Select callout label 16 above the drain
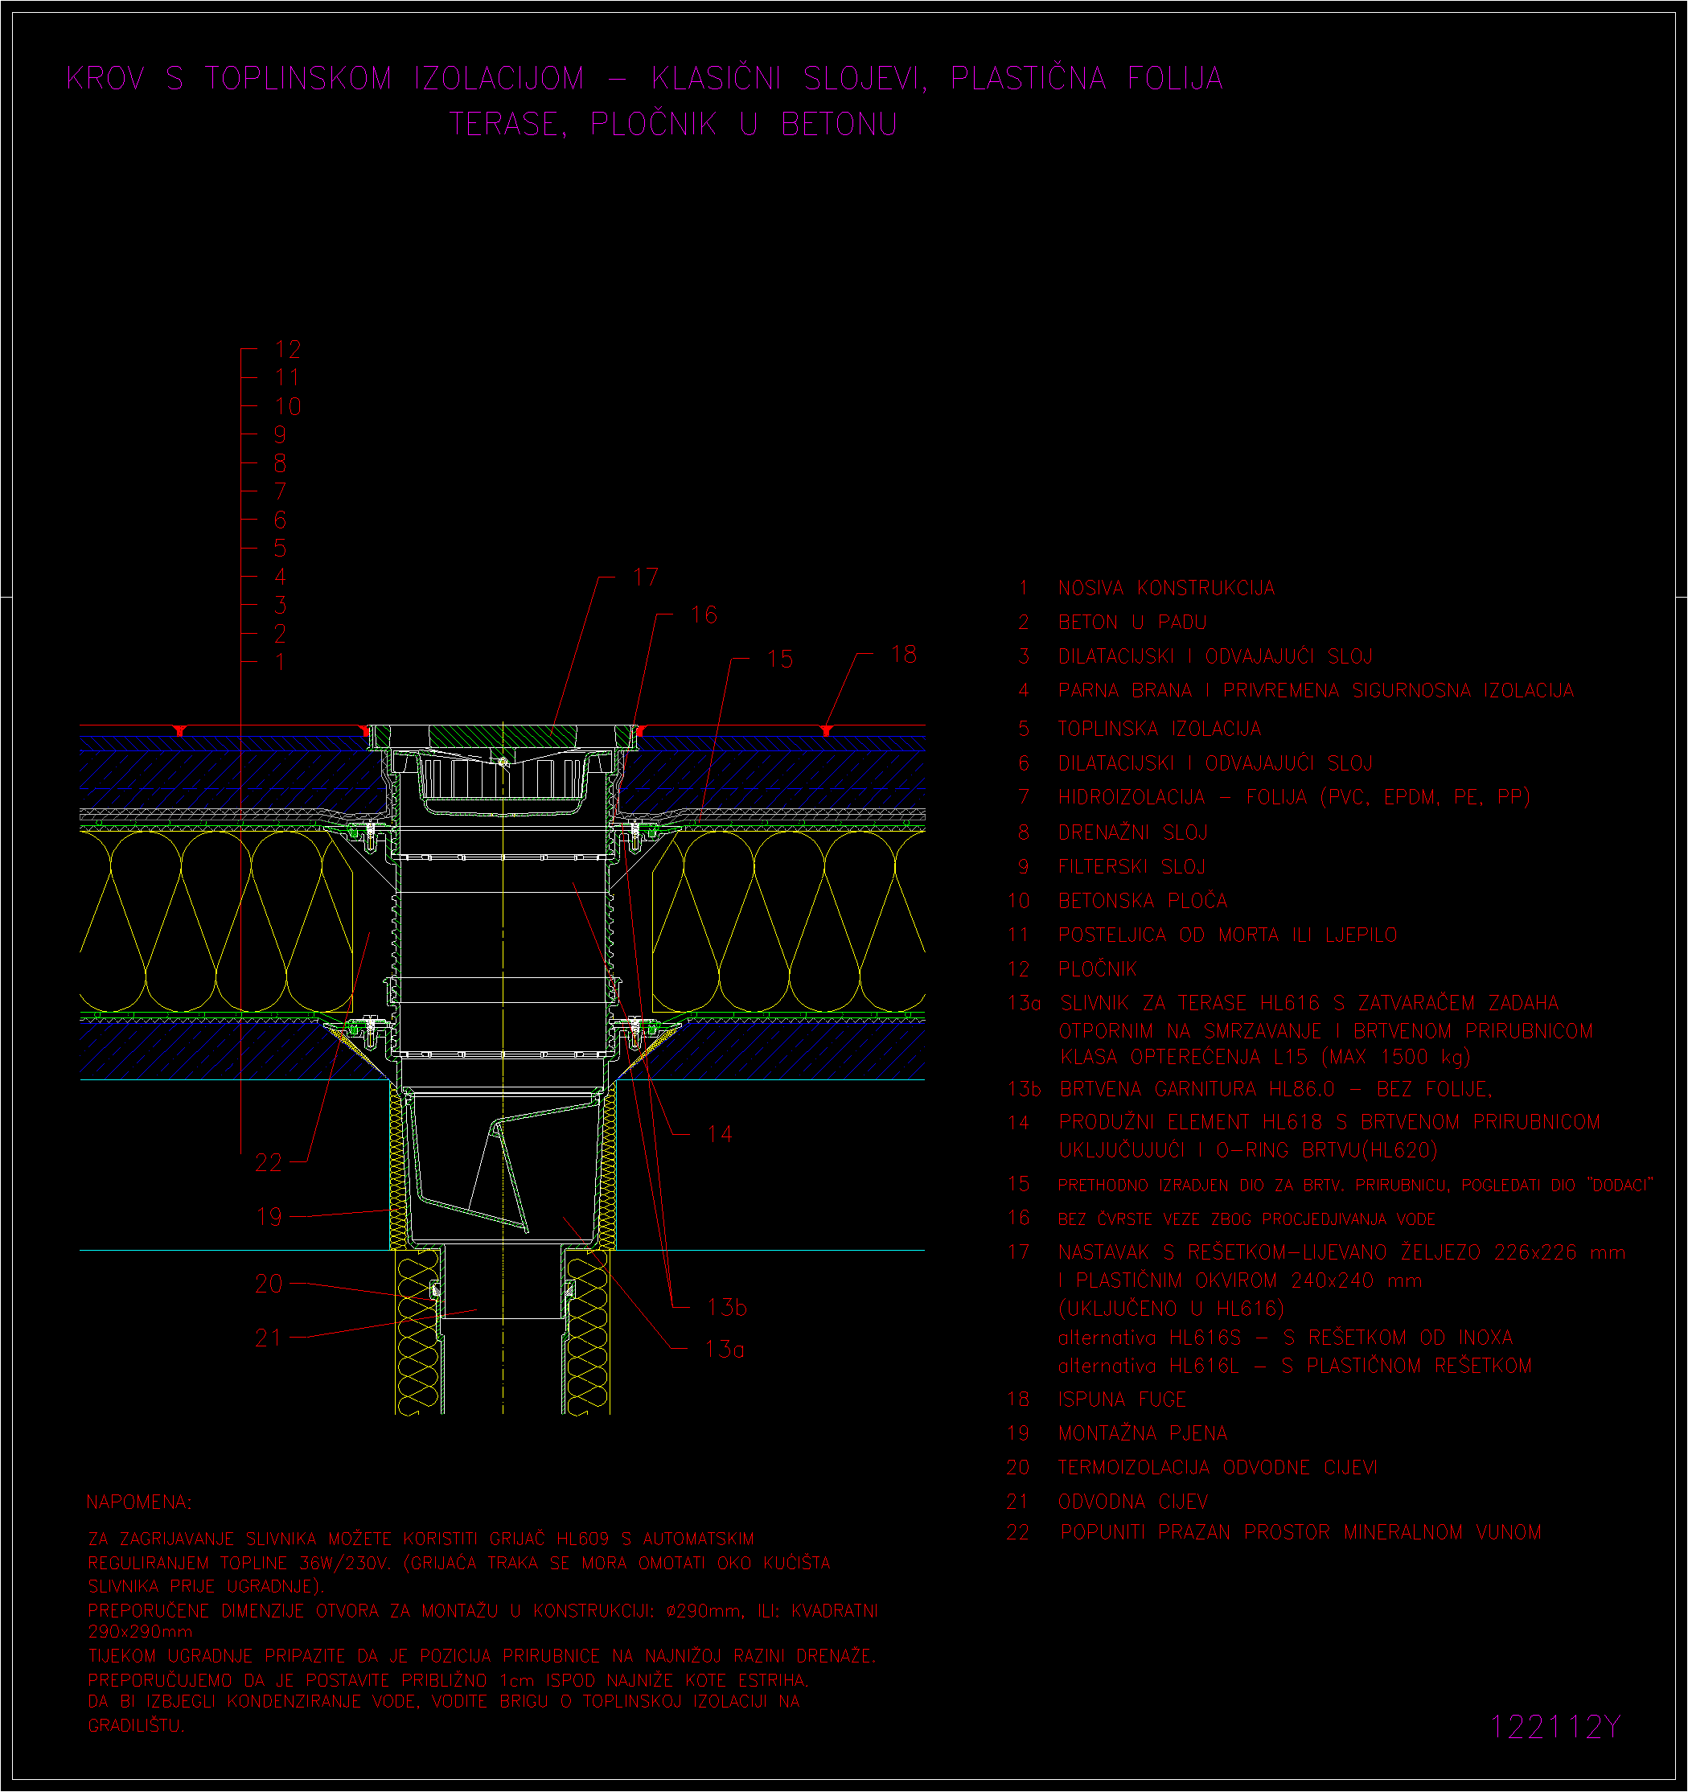1688x1792 pixels. (704, 615)
